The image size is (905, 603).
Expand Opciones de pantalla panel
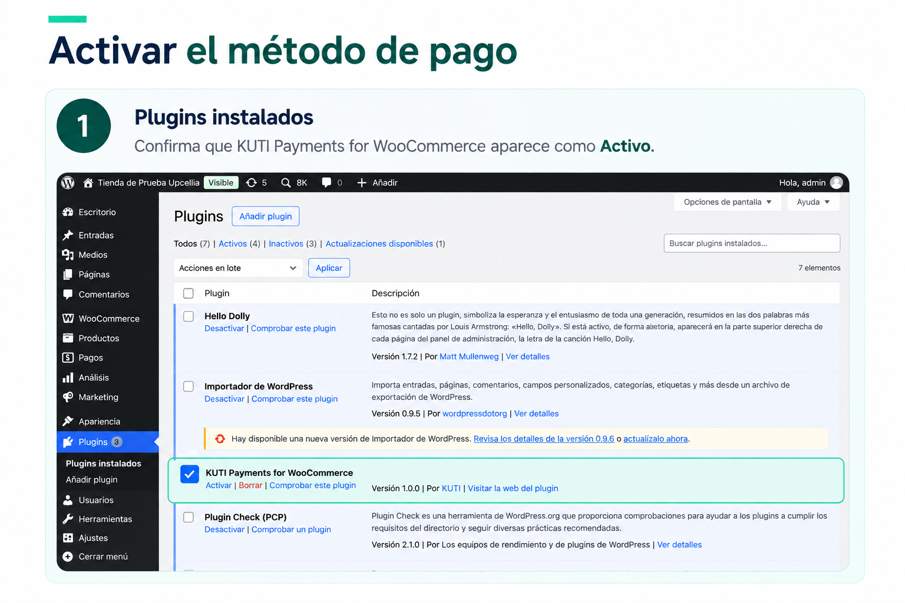728,202
